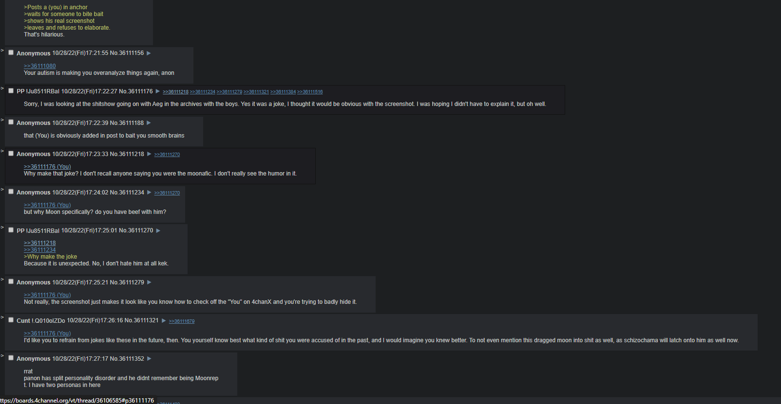The height and width of the screenshot is (404, 781).
Task: Expand post menu arrow on No.36111218
Action: coord(149,154)
